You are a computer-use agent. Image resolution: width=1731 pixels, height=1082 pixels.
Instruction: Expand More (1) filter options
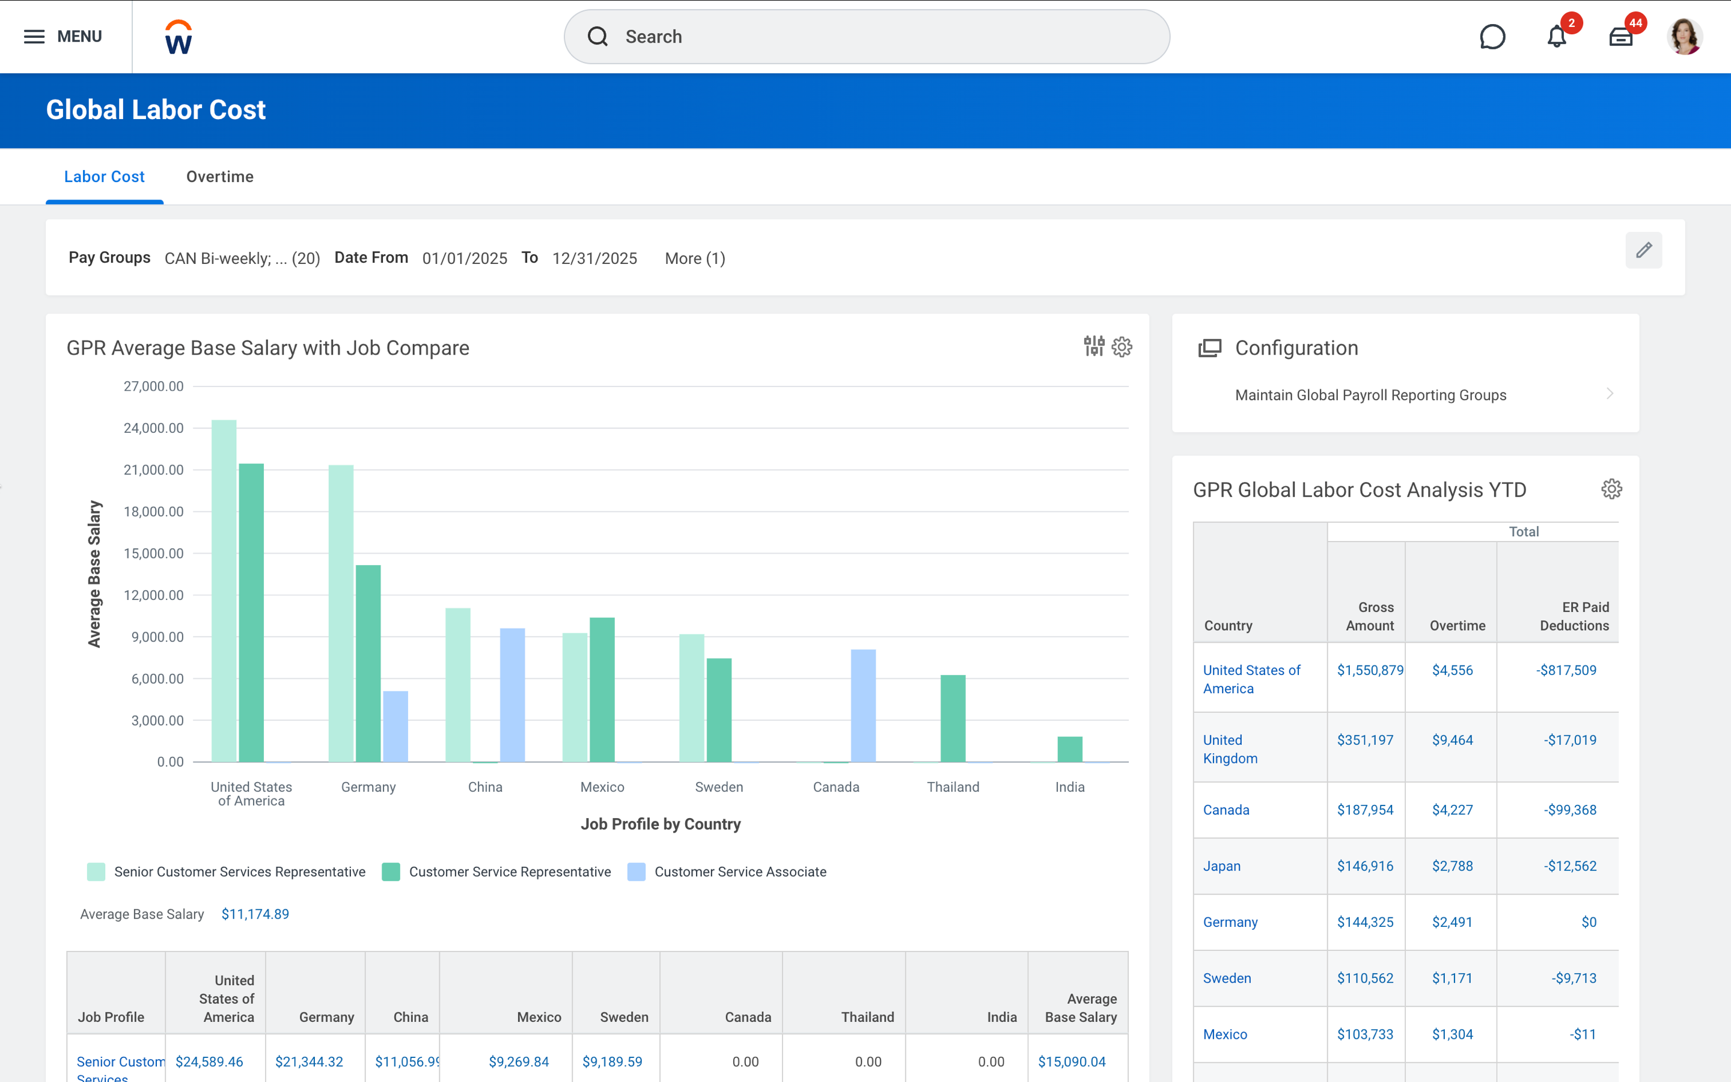click(694, 258)
